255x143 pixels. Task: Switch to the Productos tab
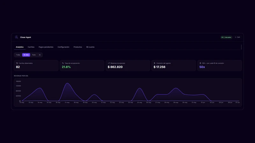click(78, 47)
